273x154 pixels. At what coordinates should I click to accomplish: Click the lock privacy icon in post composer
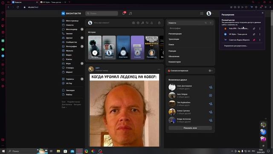coord(159,23)
